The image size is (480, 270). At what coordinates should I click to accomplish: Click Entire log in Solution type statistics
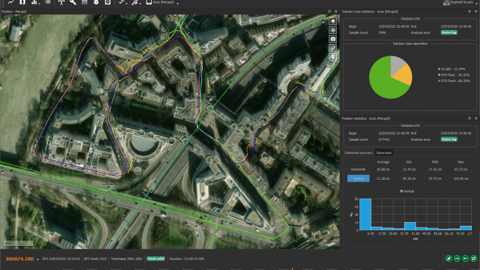tap(449, 32)
